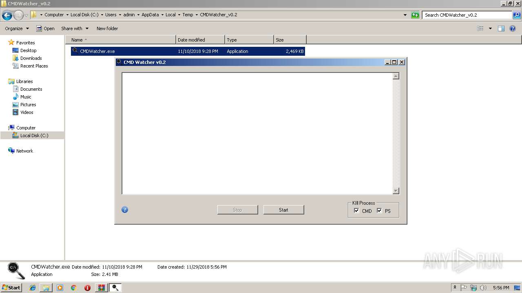The width and height of the screenshot is (522, 293).
Task: Click the Start button in CMD Watcher
Action: [x=283, y=210]
